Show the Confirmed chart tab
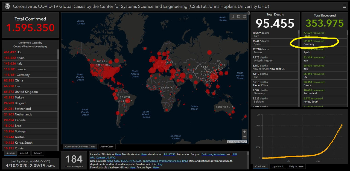 (261, 166)
